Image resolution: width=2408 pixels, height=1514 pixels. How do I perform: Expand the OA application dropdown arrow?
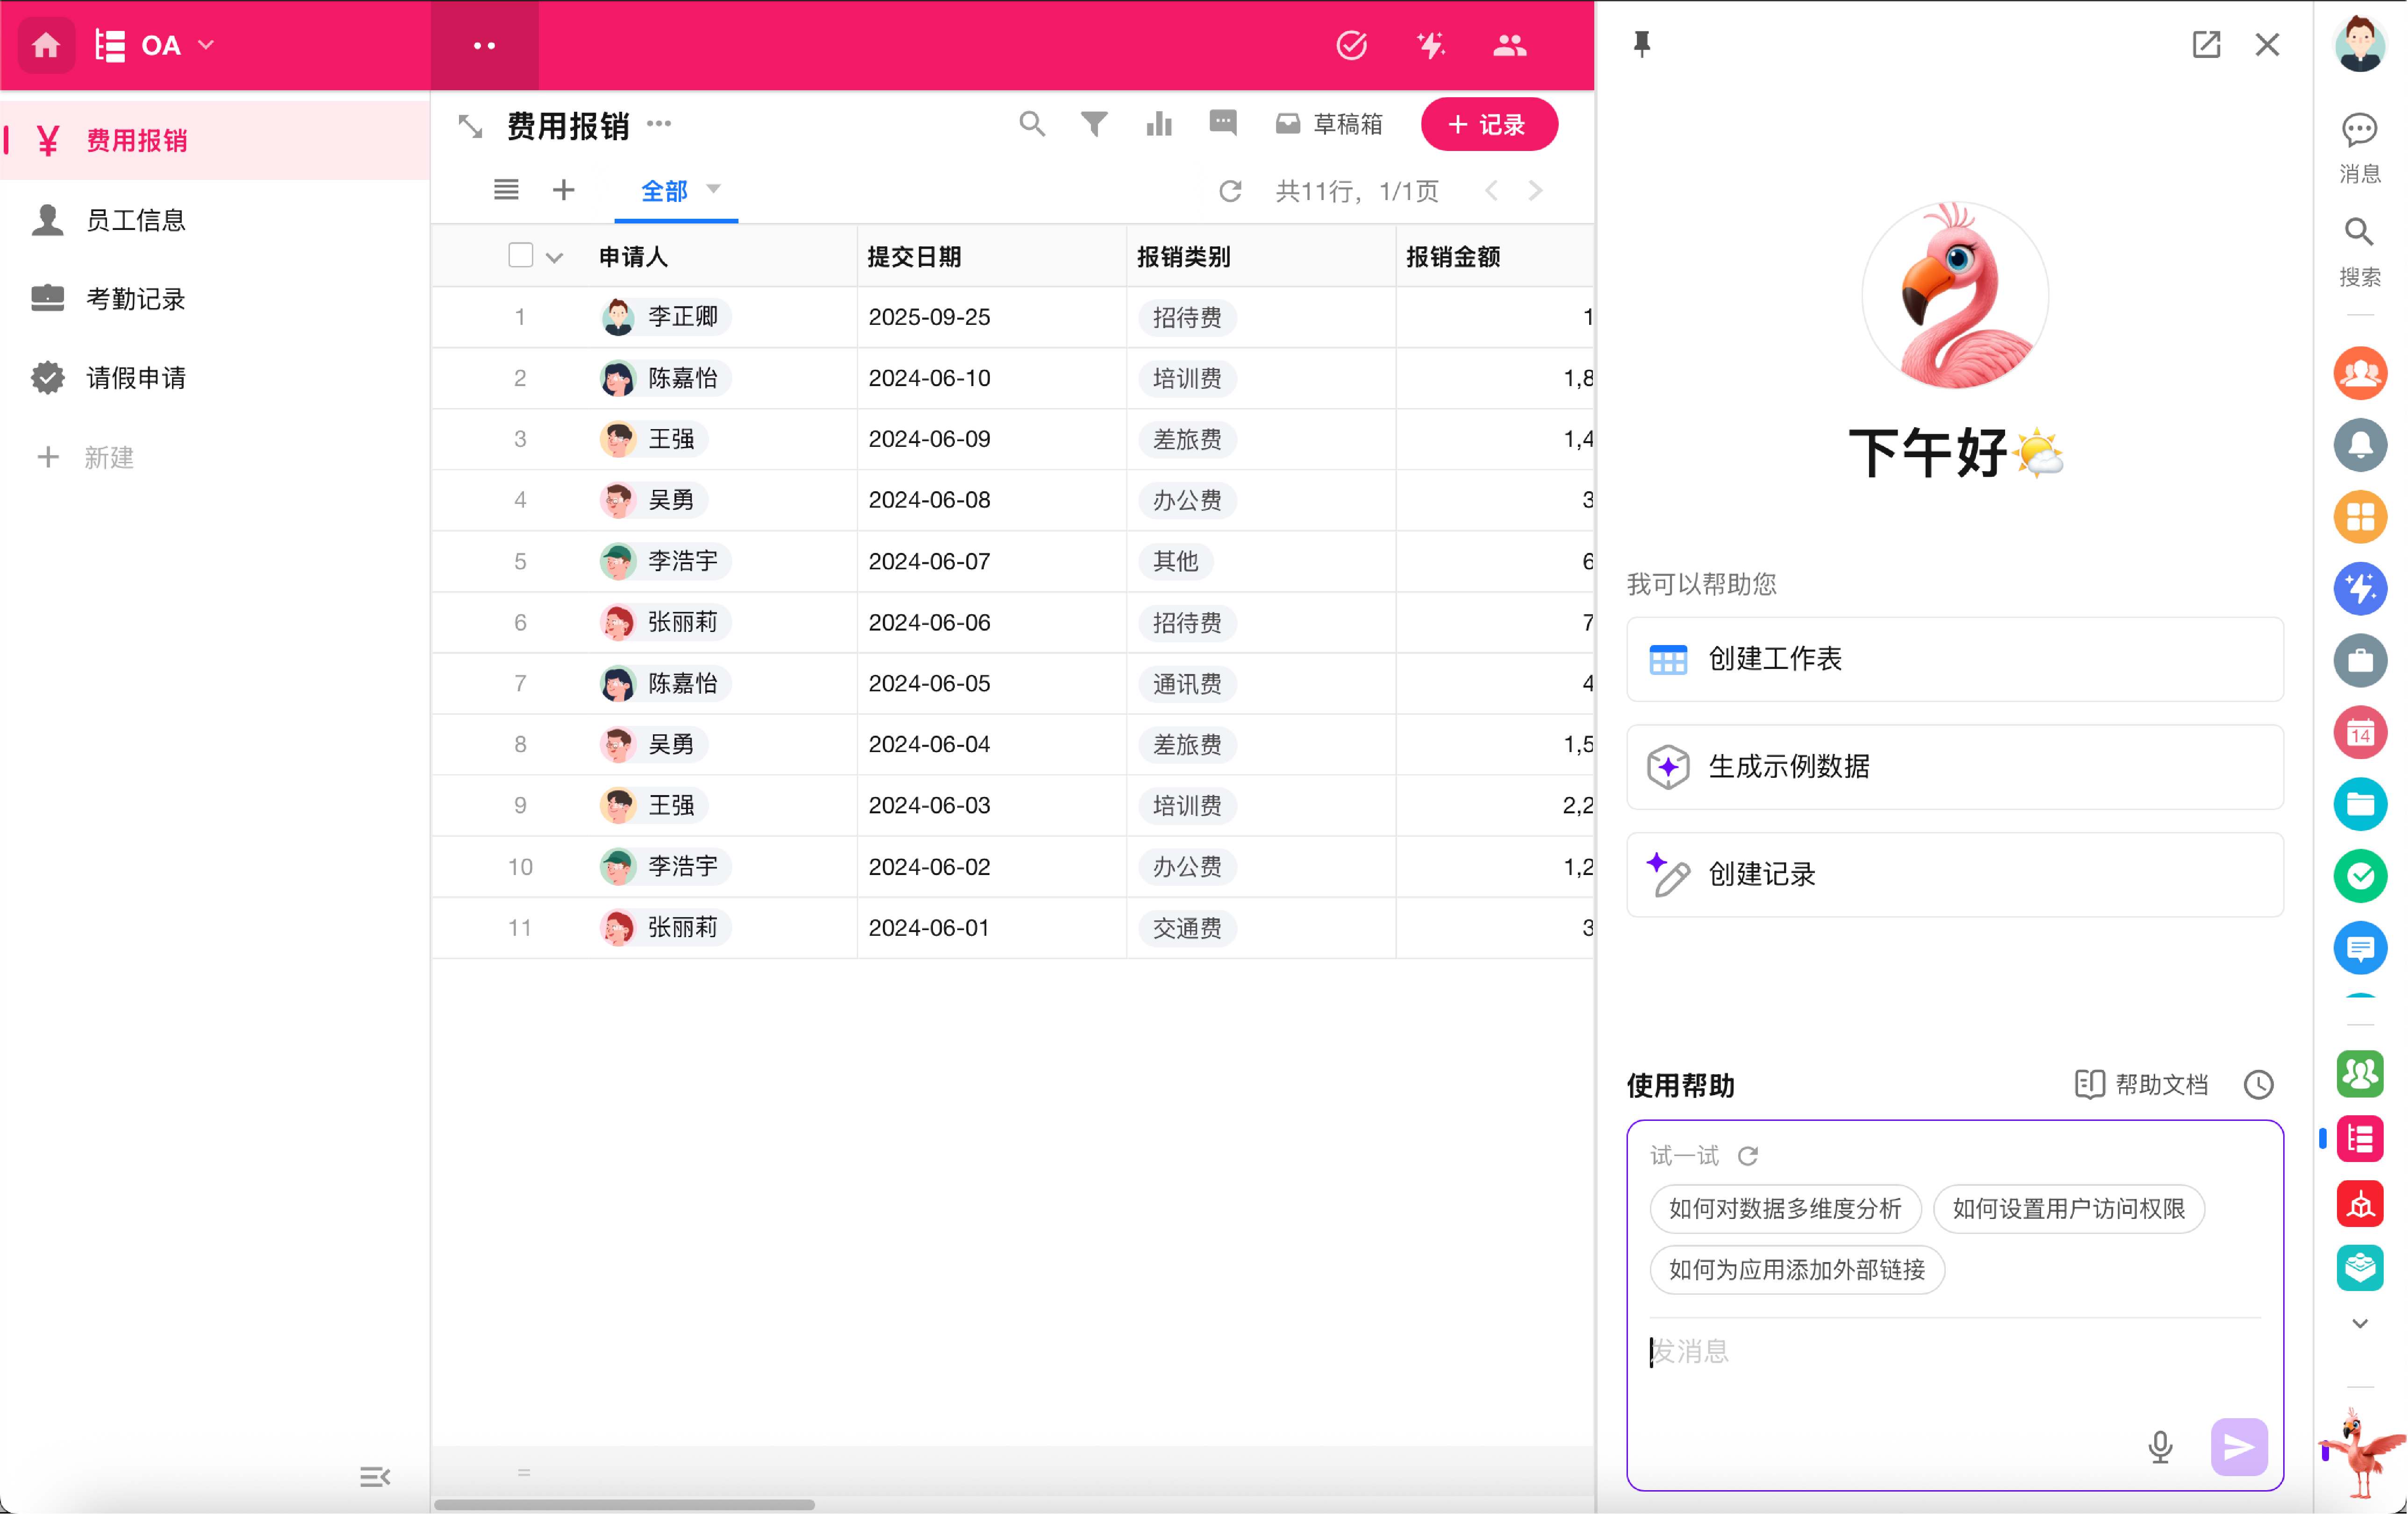[207, 45]
